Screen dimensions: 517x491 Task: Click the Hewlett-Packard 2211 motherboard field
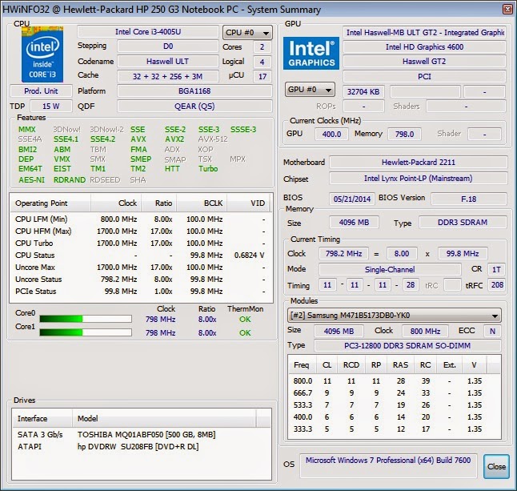coord(418,163)
